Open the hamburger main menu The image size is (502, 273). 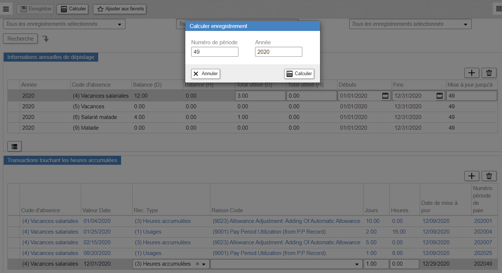6,9
